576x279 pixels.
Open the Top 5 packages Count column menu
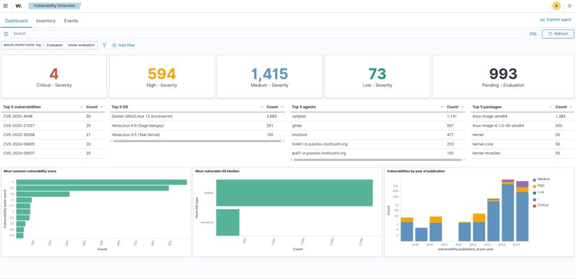pyautogui.click(x=570, y=106)
